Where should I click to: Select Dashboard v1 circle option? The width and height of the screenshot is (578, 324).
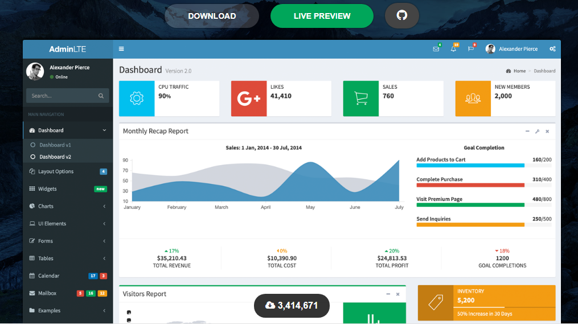click(x=33, y=145)
